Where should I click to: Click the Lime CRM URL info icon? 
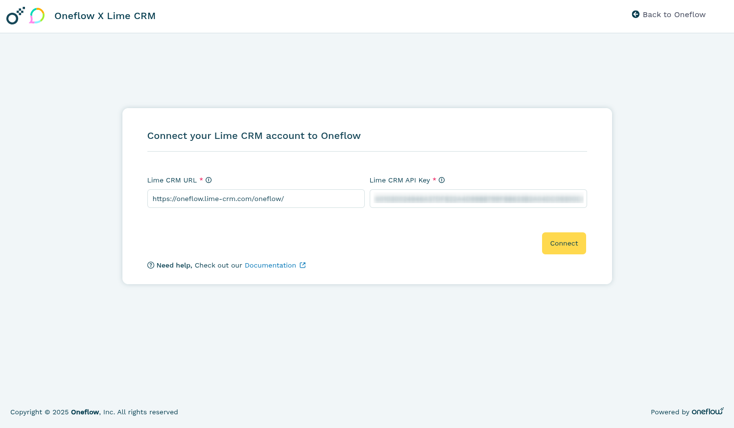209,180
